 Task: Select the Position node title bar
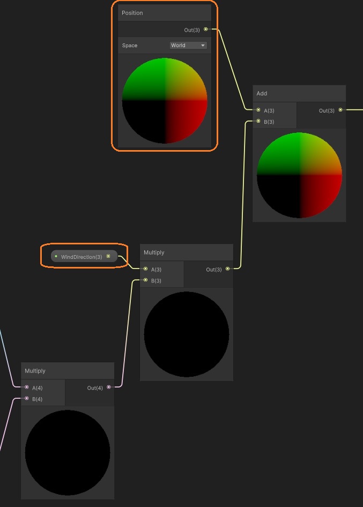click(165, 13)
